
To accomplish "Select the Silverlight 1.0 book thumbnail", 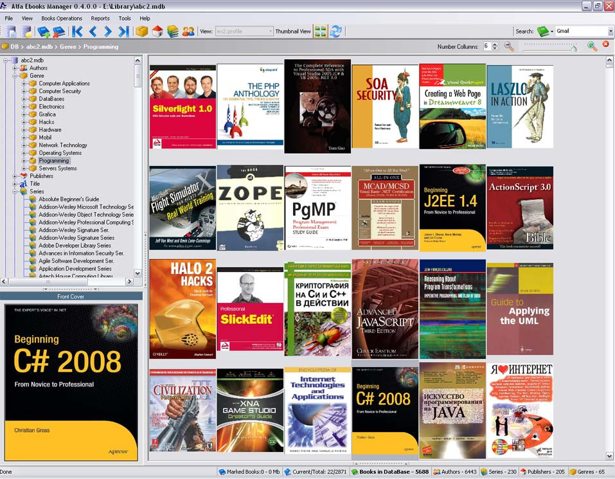I will (x=183, y=107).
